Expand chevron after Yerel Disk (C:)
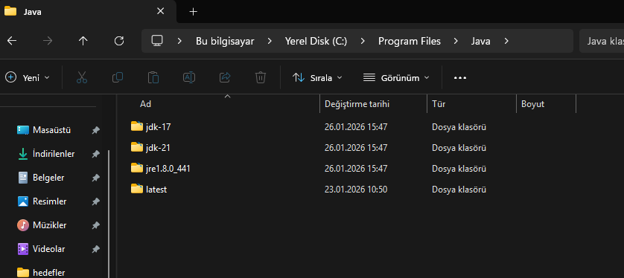Viewport: 624px width, 278px height. (x=363, y=41)
